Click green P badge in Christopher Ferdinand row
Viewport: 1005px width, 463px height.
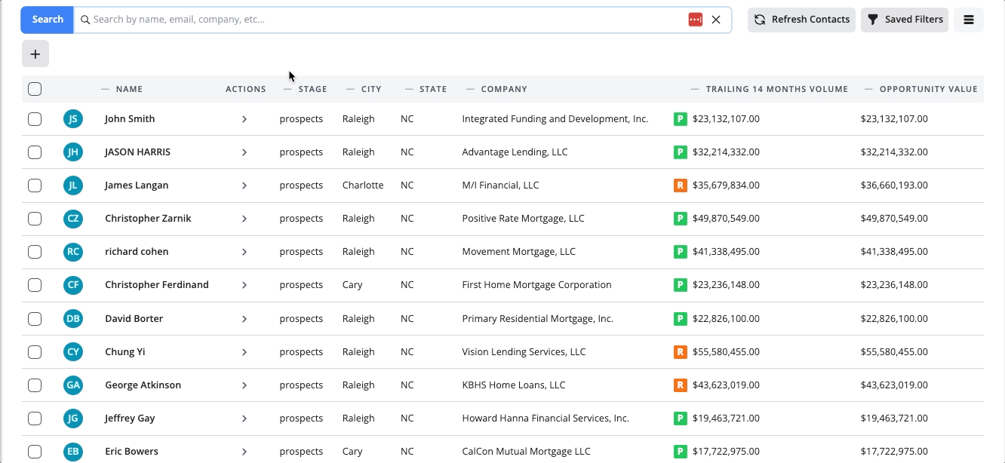click(681, 284)
